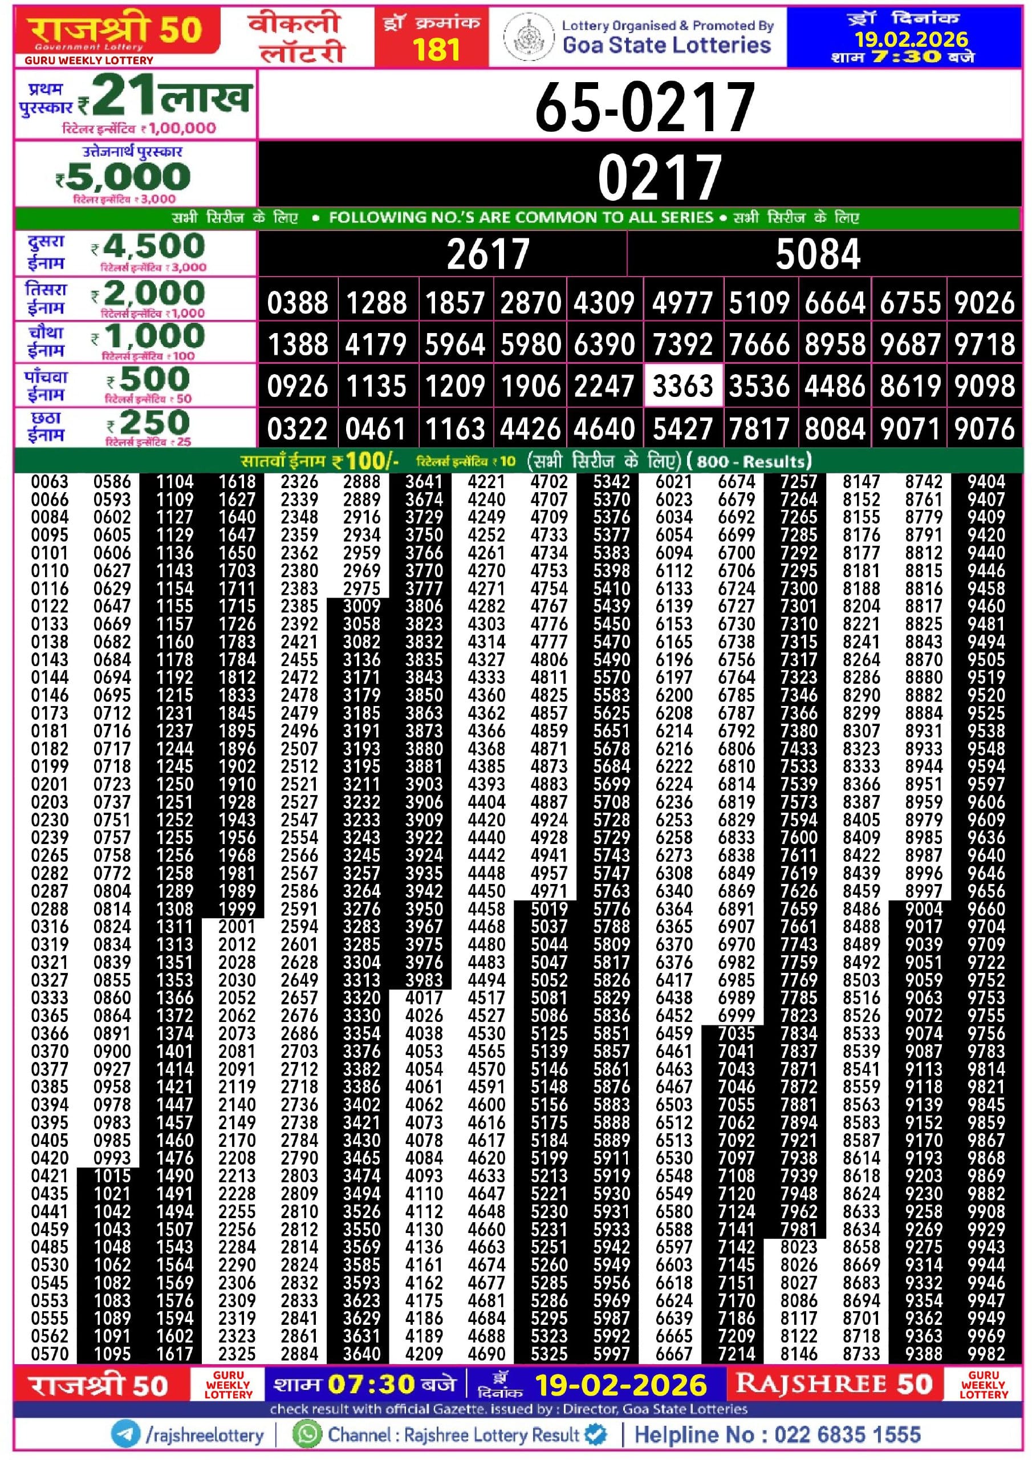Click the Telegram paper-plane icon
The image size is (1032, 1460).
[125, 1434]
